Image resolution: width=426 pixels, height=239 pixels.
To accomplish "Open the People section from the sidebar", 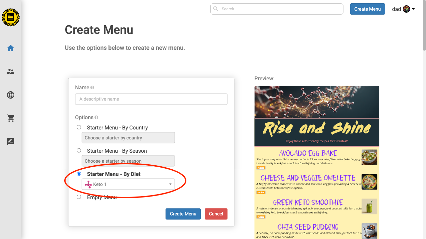I will click(x=10, y=71).
